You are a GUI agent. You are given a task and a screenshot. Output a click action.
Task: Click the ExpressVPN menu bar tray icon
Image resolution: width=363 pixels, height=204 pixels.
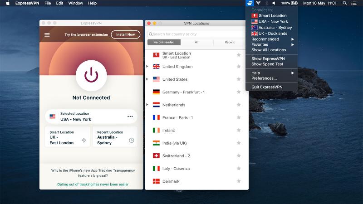(x=250, y=3)
